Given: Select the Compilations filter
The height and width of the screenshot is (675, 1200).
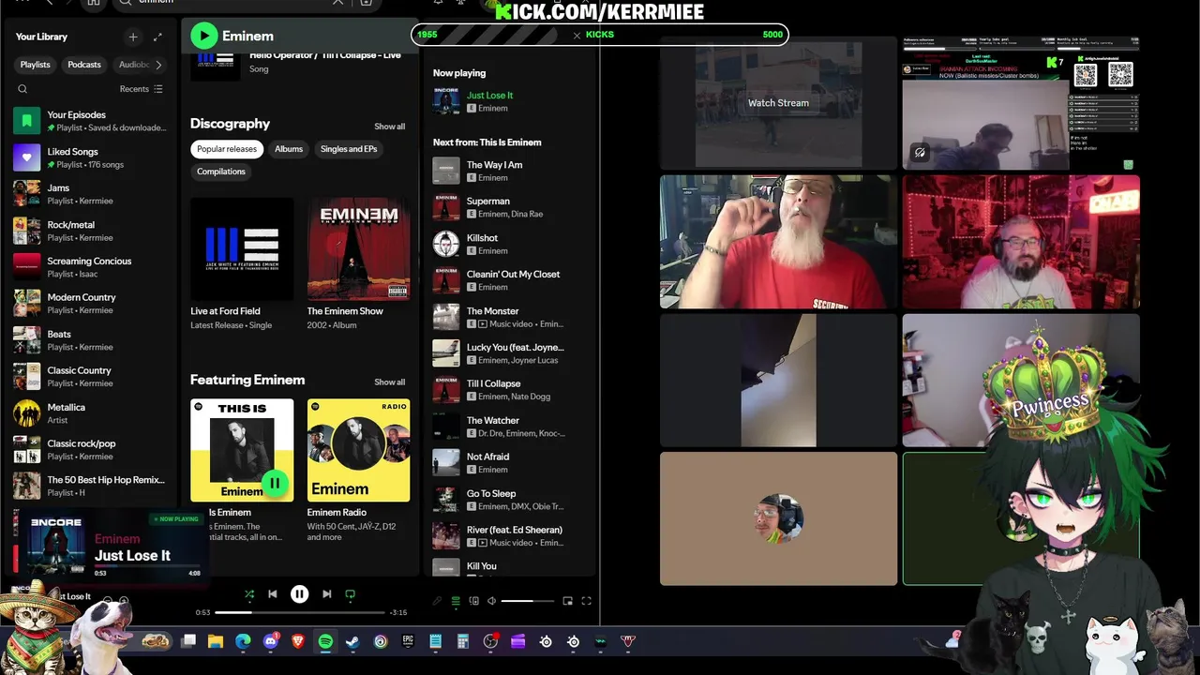Looking at the screenshot, I should point(221,172).
